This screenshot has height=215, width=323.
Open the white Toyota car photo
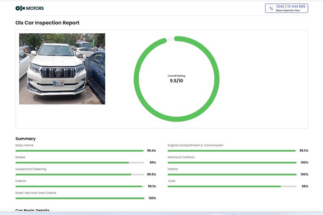coord(62,69)
